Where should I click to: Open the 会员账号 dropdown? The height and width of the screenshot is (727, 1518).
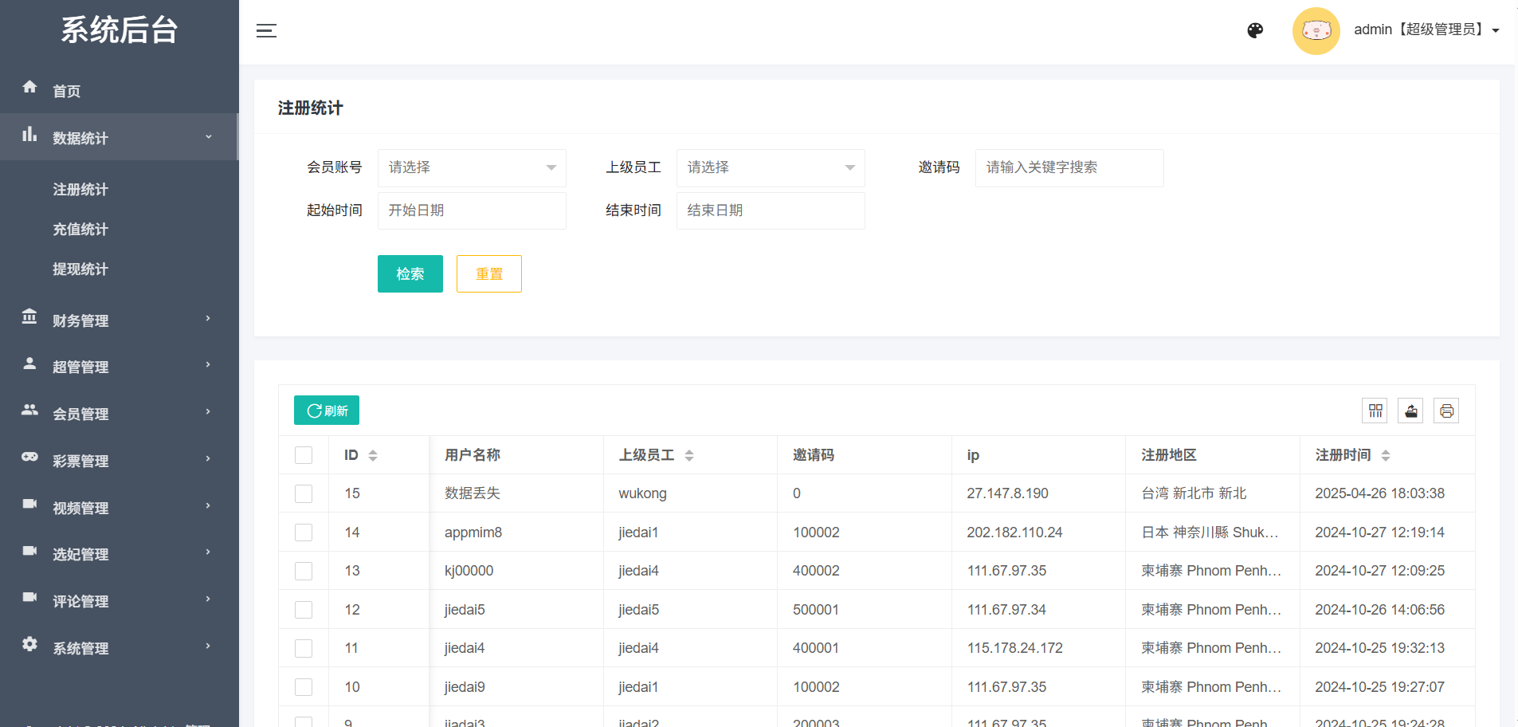coord(472,167)
